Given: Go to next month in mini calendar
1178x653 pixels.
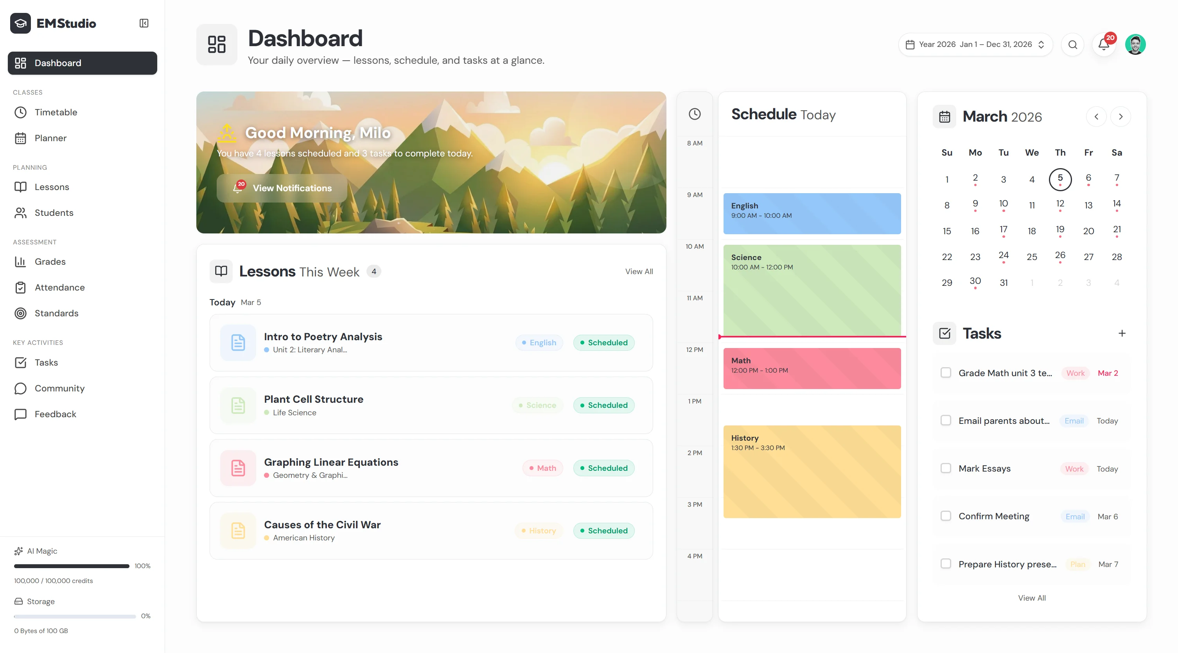Looking at the screenshot, I should click(x=1121, y=116).
